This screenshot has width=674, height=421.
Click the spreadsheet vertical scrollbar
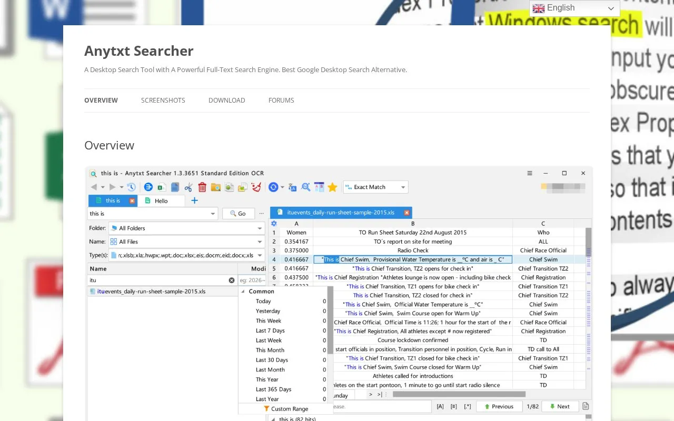tap(588, 242)
